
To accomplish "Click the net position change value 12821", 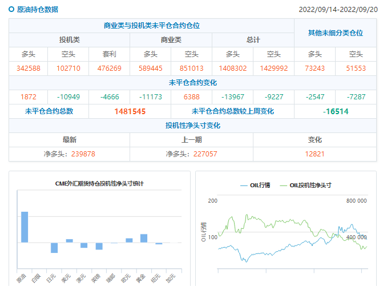I will pos(315,154).
